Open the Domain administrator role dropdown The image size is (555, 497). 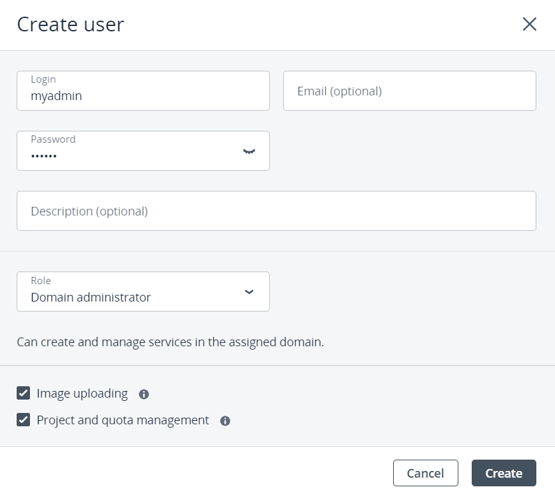(143, 292)
